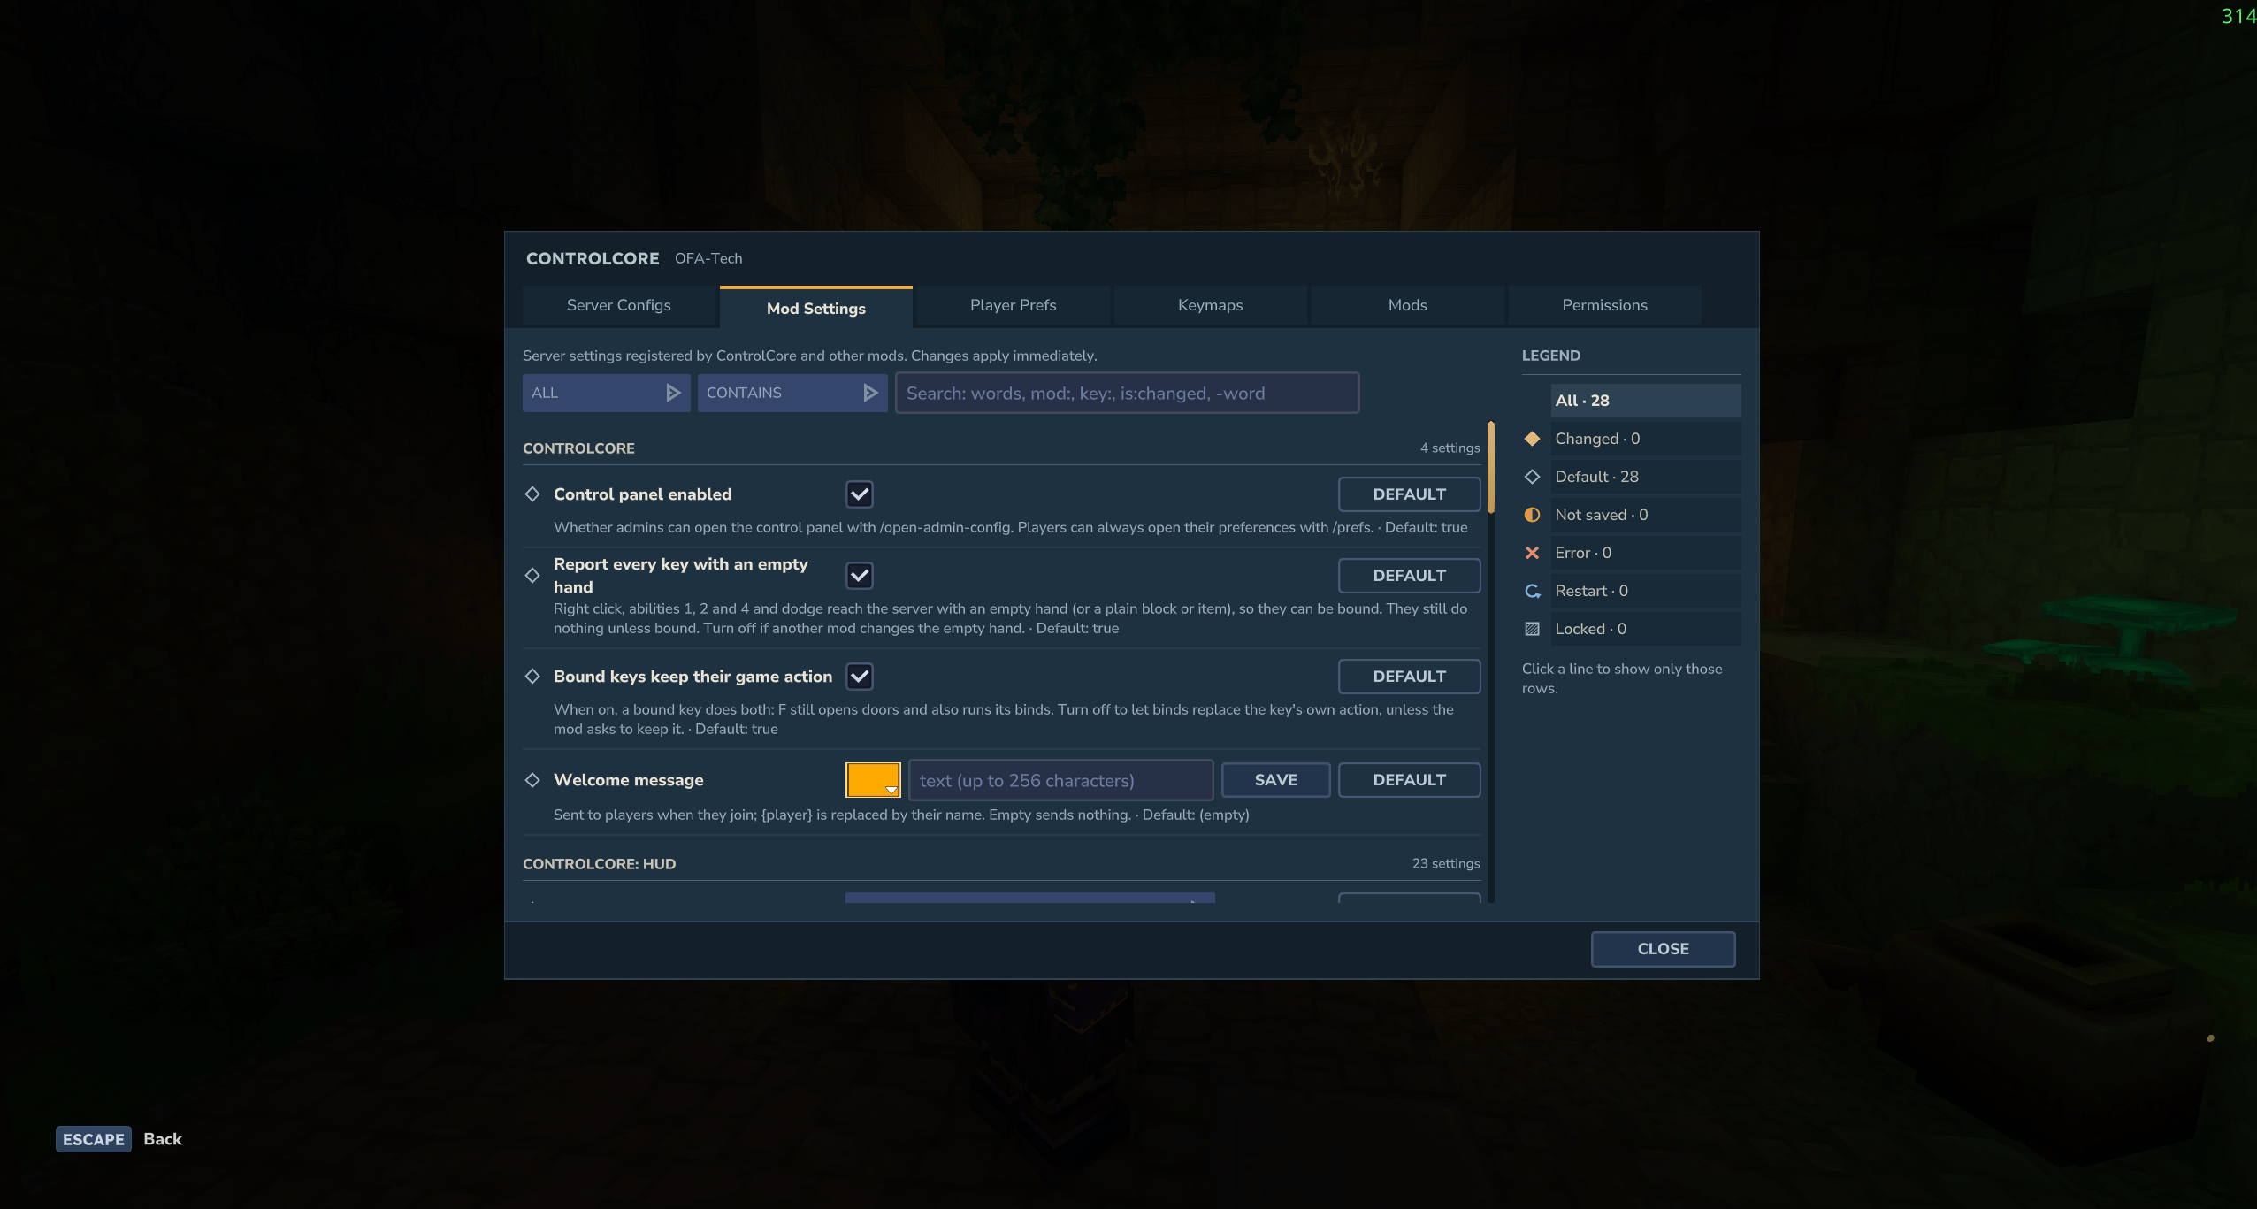This screenshot has height=1209, width=2257.
Task: Click DEFAULT for Report every key setting
Action: pos(1410,576)
